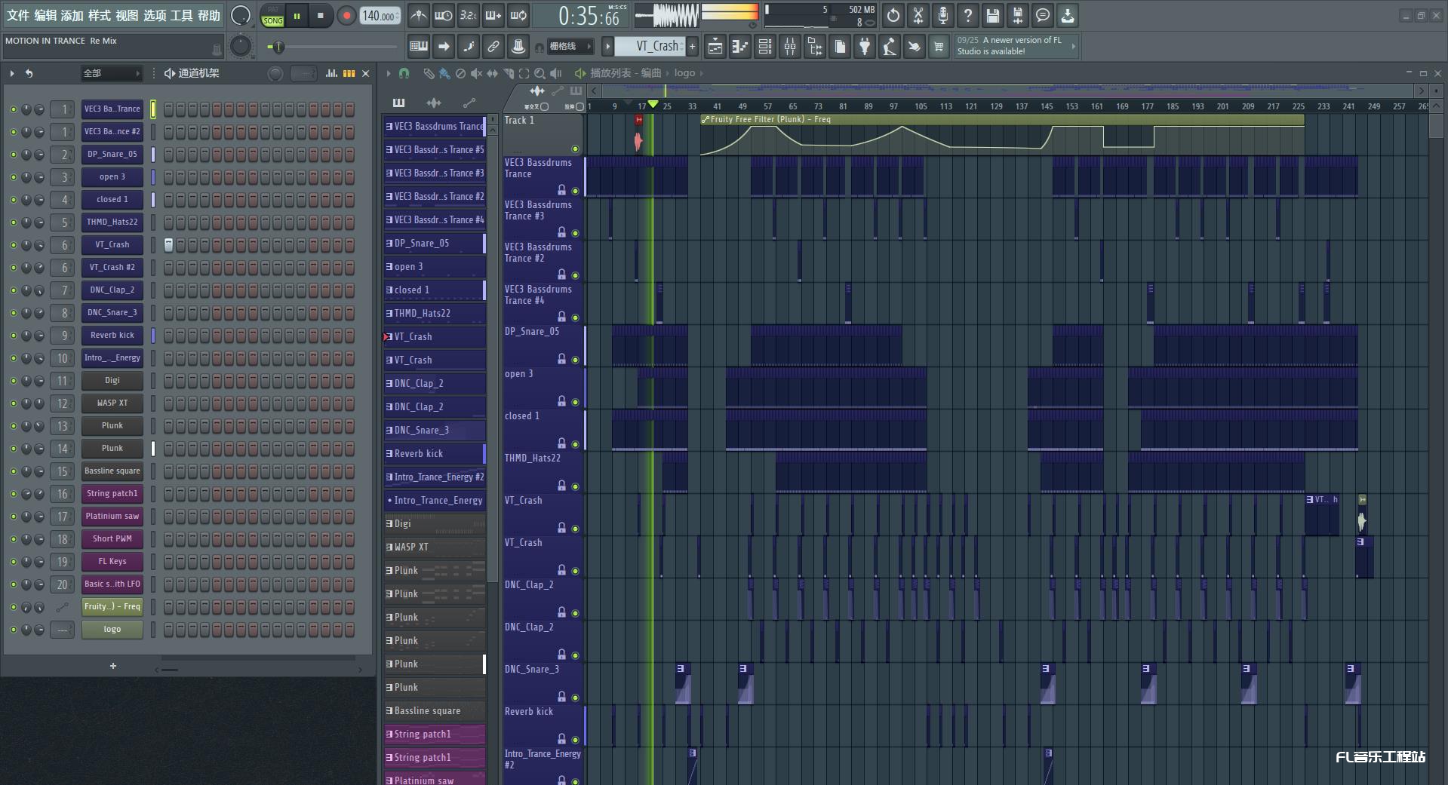Expand the pattern list arrow left of VT_Crash

(607, 47)
